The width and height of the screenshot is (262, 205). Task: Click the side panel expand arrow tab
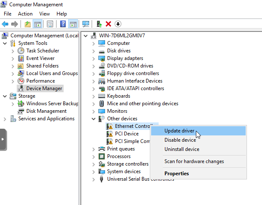[x=3, y=139]
